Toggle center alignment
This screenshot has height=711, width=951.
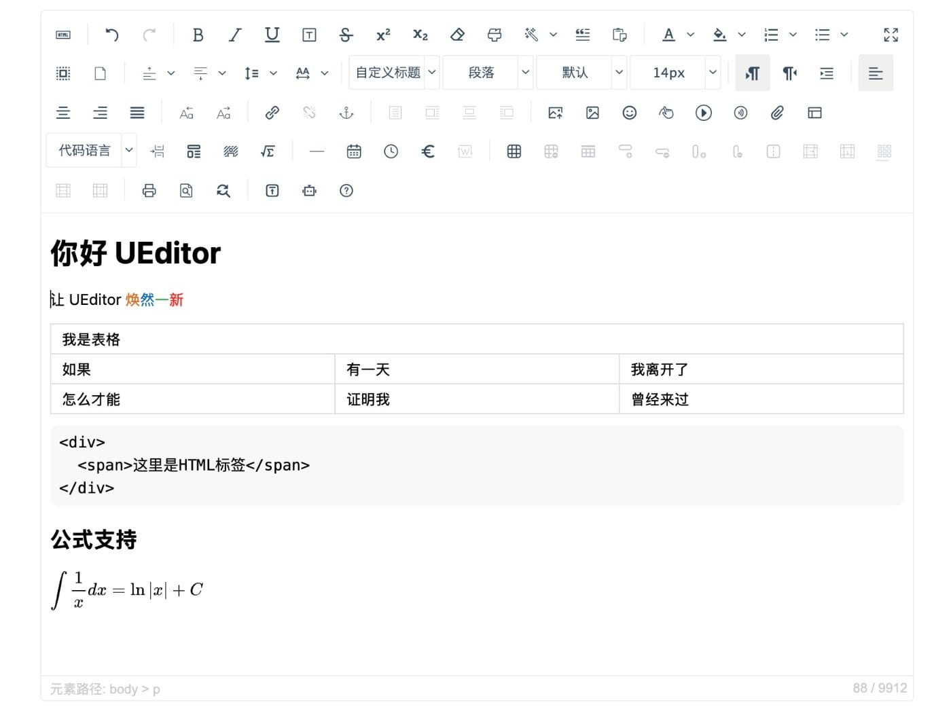(63, 113)
